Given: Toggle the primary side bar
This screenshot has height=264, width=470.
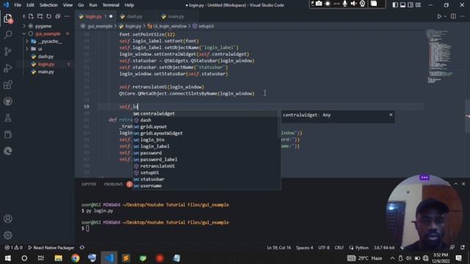Looking at the screenshot, I should (x=395, y=5).
